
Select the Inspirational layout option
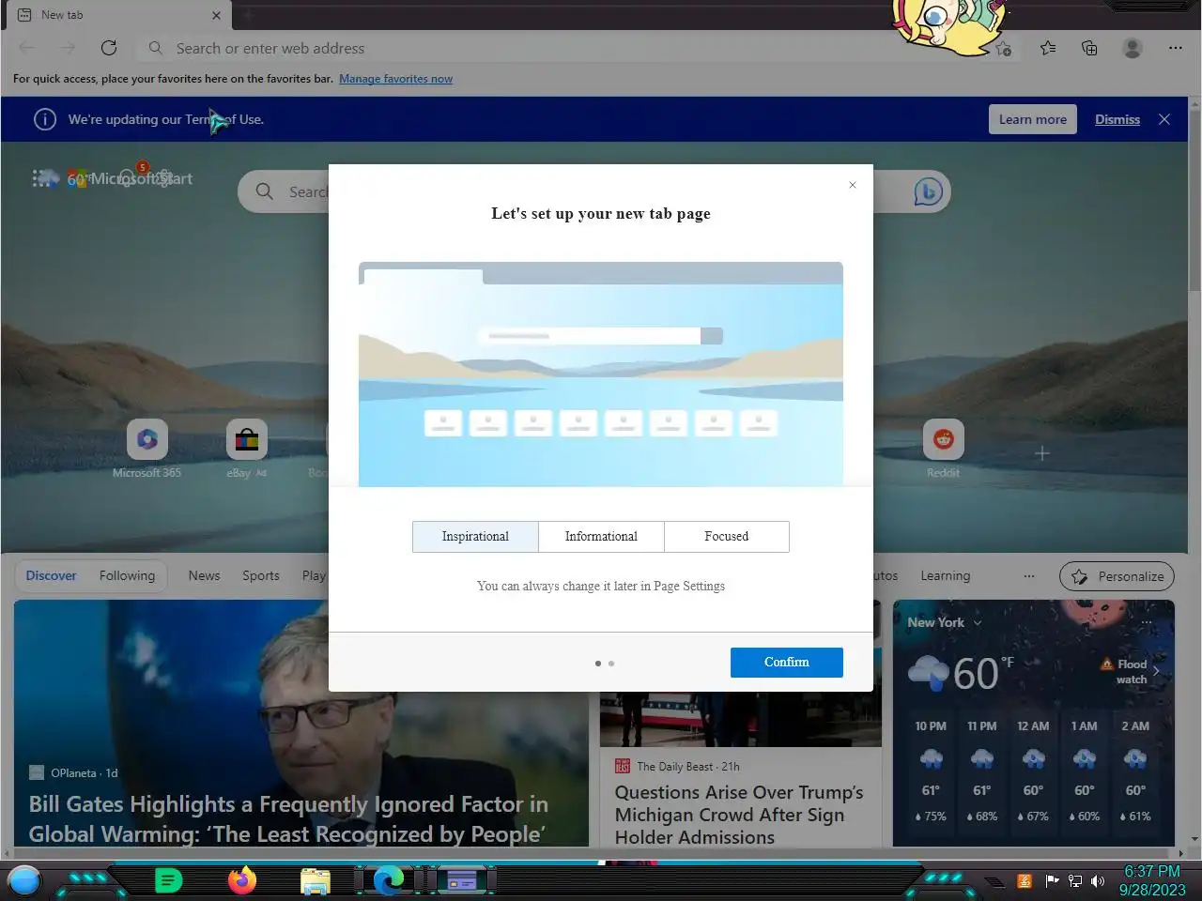coord(475,537)
